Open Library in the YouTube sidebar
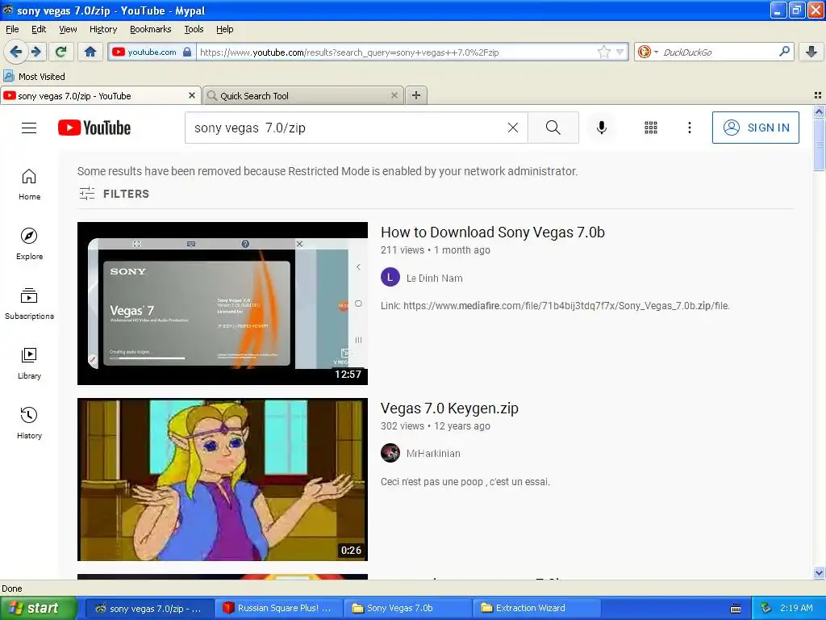 click(29, 363)
